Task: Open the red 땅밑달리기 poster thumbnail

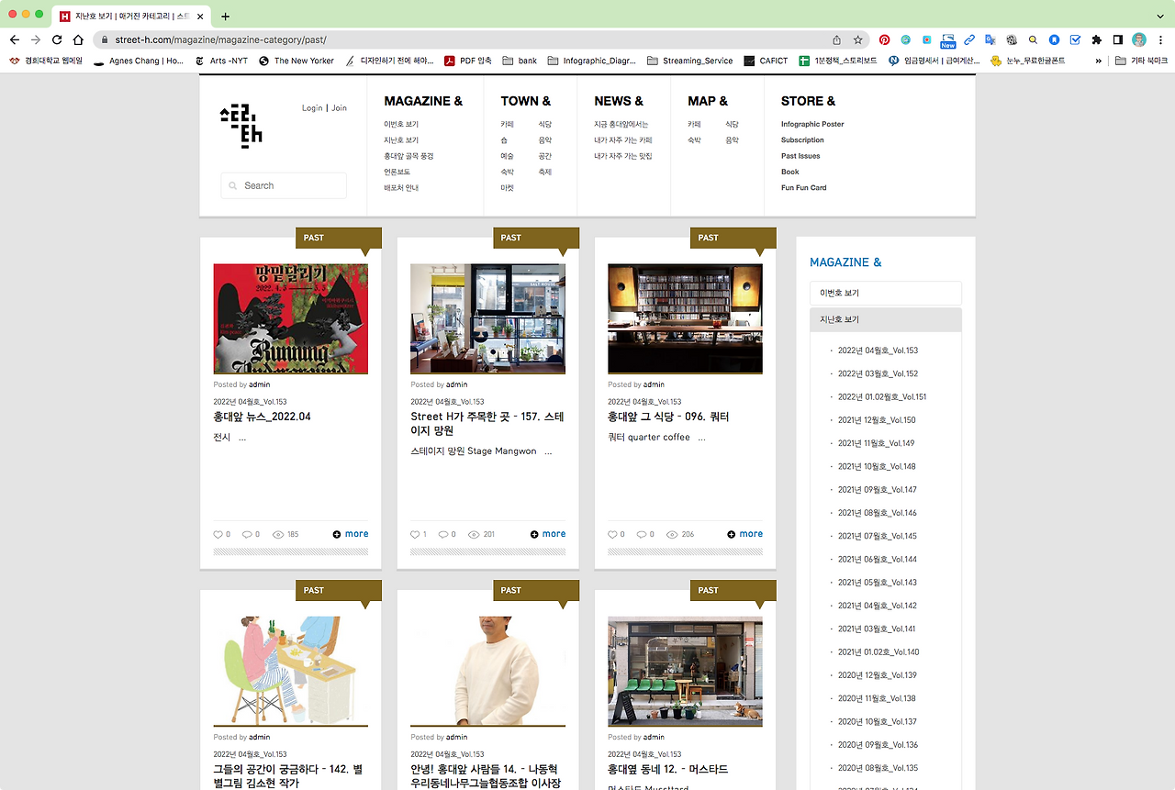Action: tap(291, 318)
